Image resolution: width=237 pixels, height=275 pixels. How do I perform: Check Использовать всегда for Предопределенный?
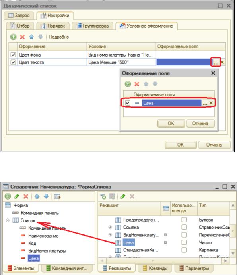click(184, 220)
